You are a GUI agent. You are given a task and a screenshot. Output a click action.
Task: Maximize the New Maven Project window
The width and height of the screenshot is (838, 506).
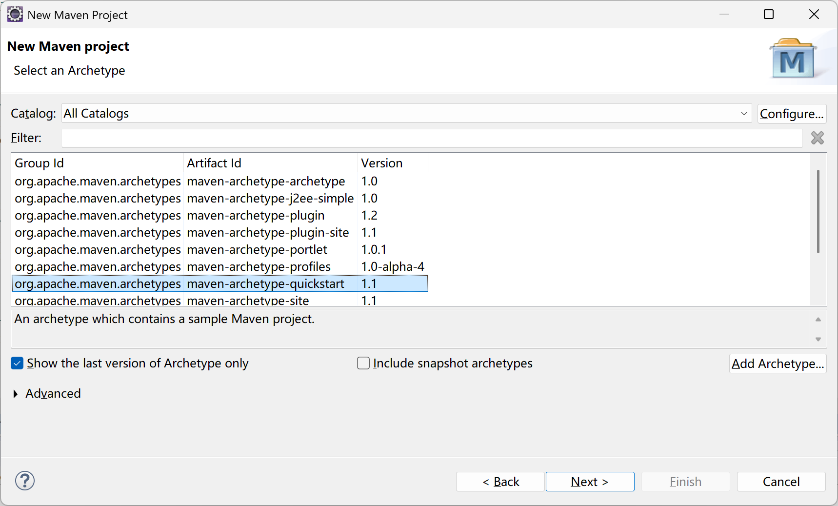[x=769, y=15]
